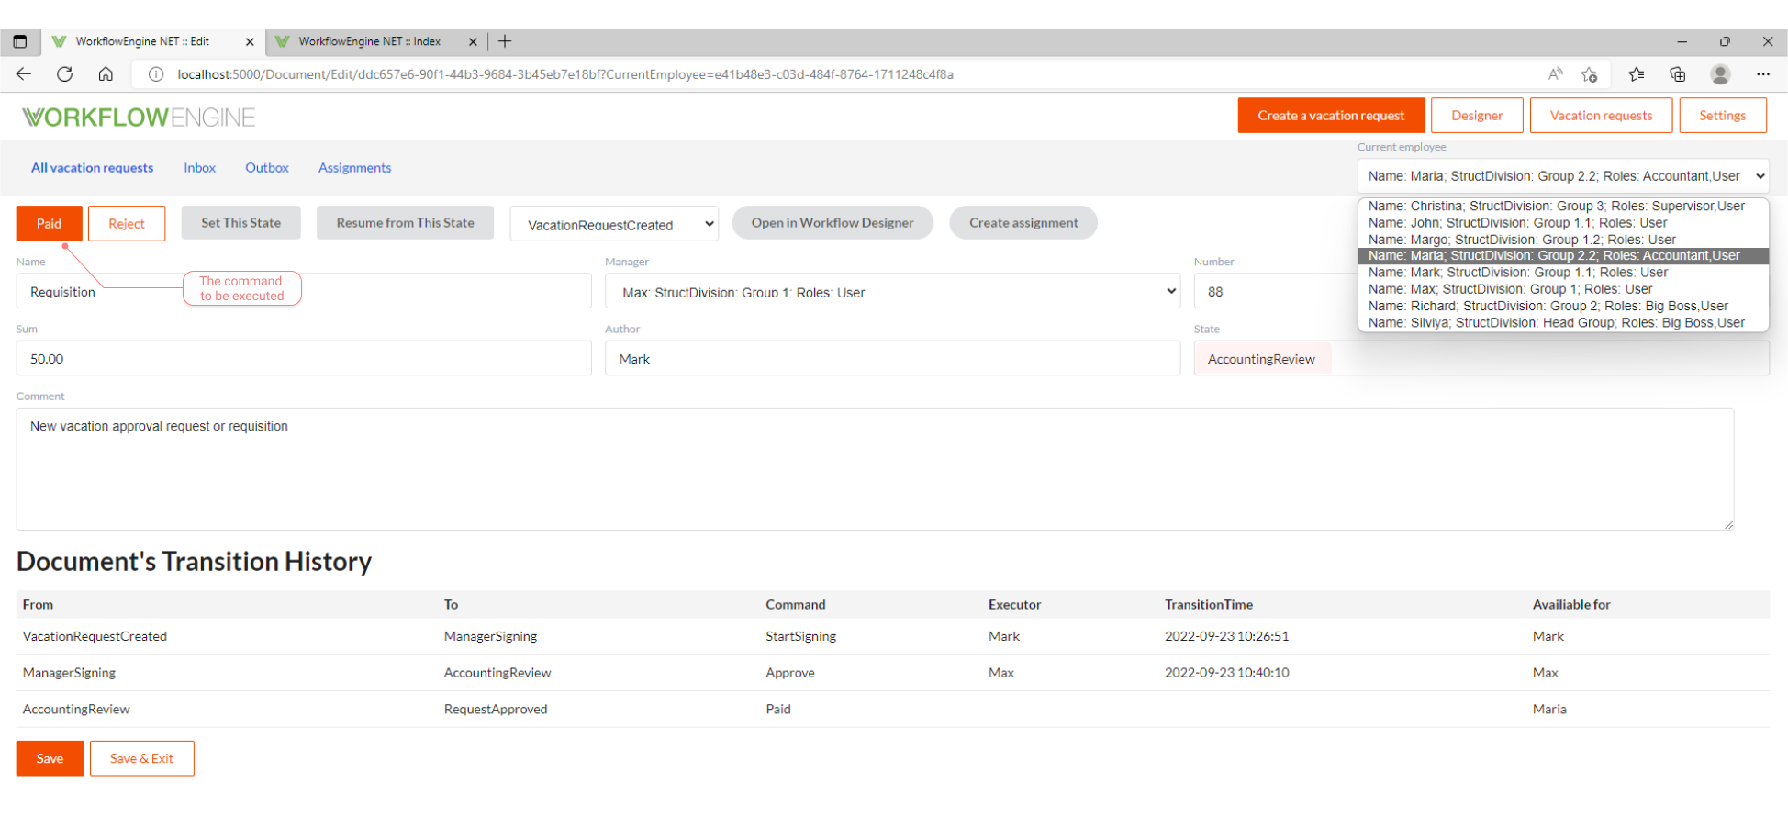Viewport: 1788px width, 817px height.
Task: Click Create a vacation request button
Action: pos(1331,116)
